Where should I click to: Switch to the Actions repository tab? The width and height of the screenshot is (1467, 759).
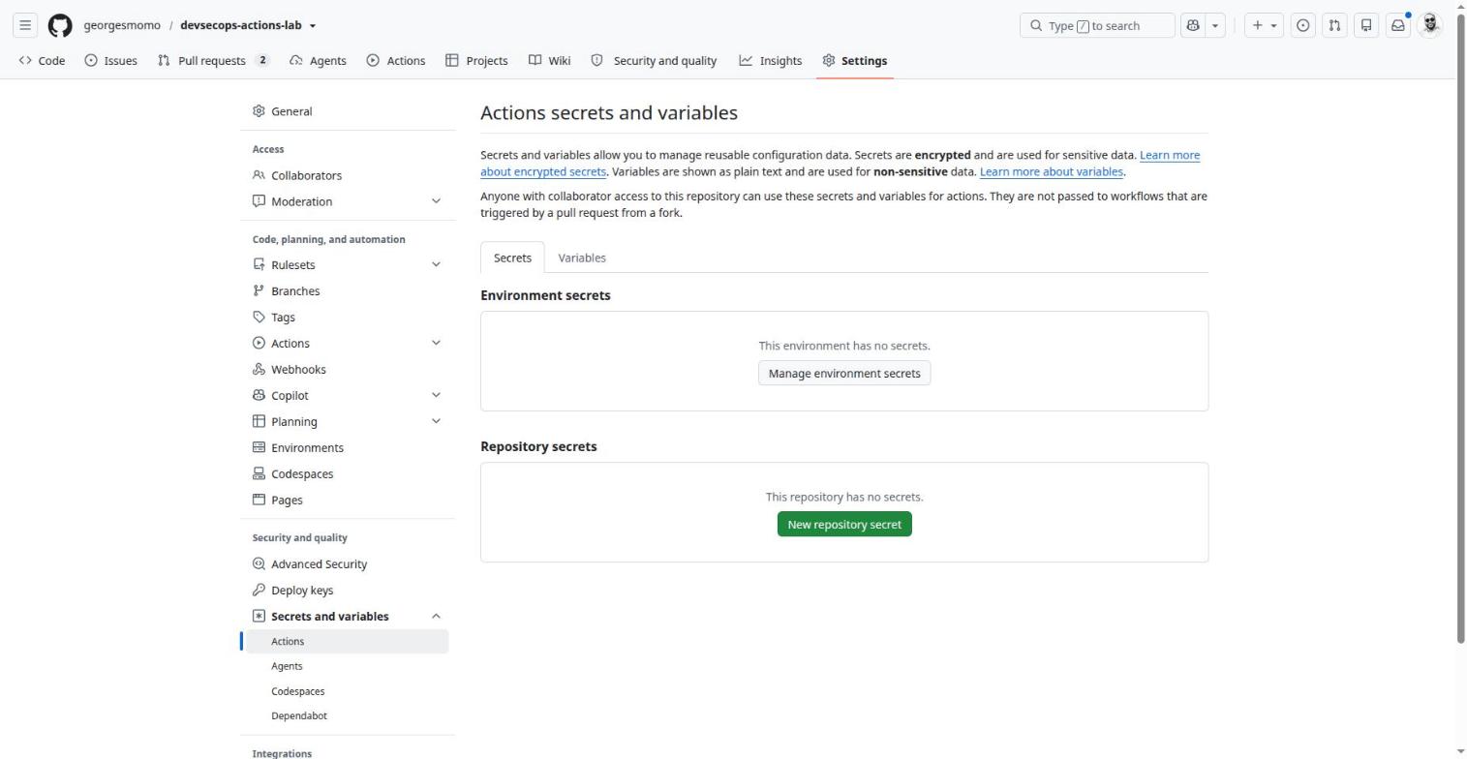pos(396,60)
